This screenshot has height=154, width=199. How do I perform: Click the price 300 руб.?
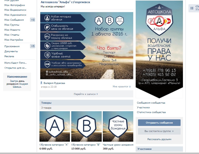108,149
